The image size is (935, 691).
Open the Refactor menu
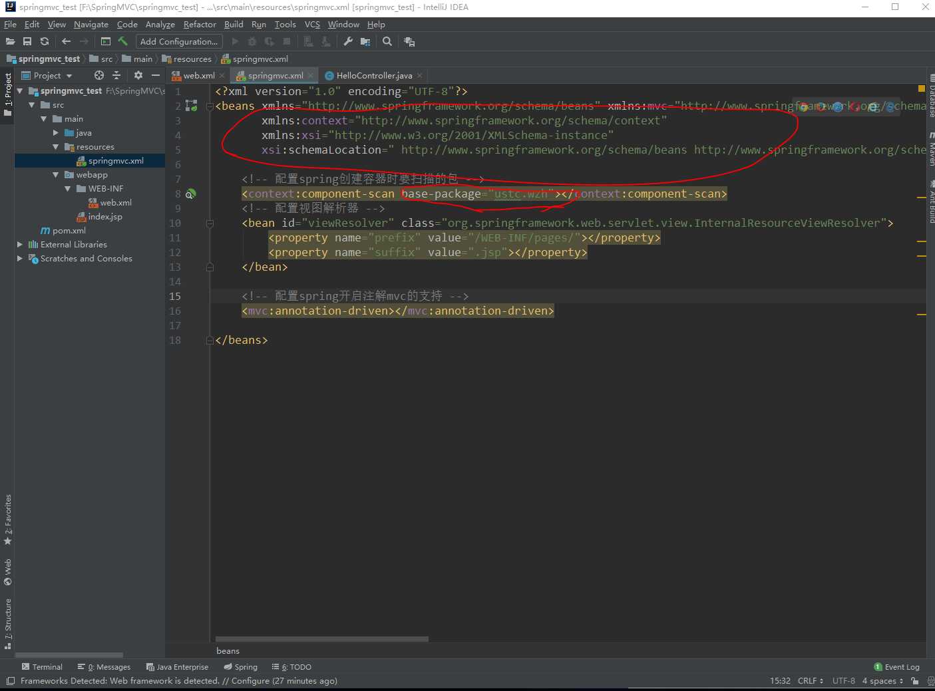click(200, 25)
